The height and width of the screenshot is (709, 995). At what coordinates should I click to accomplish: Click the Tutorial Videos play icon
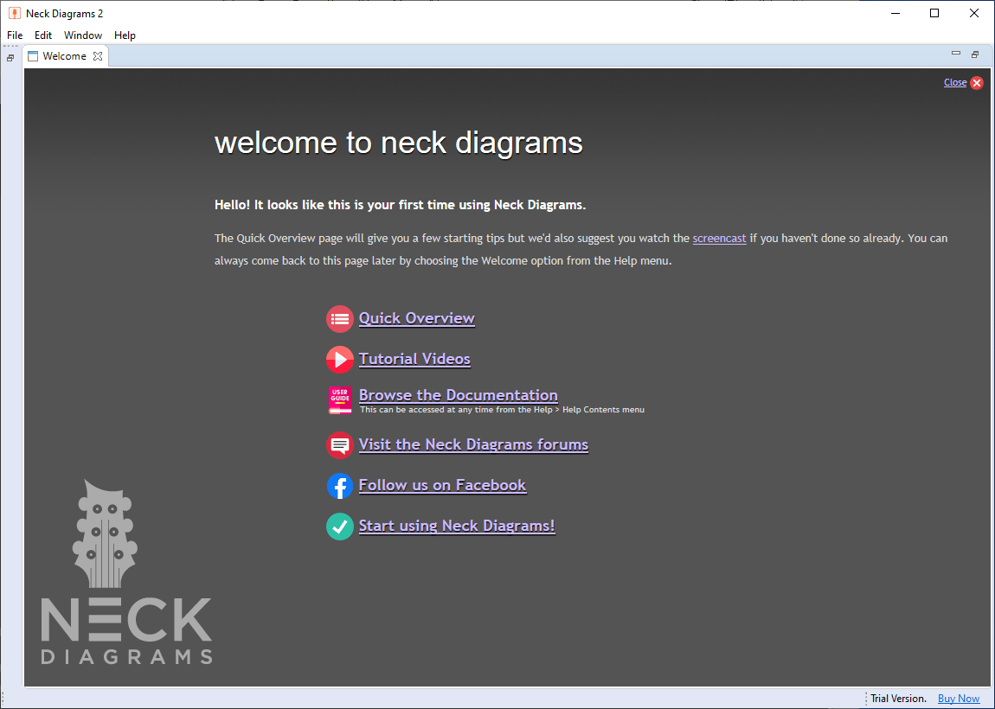(x=340, y=359)
